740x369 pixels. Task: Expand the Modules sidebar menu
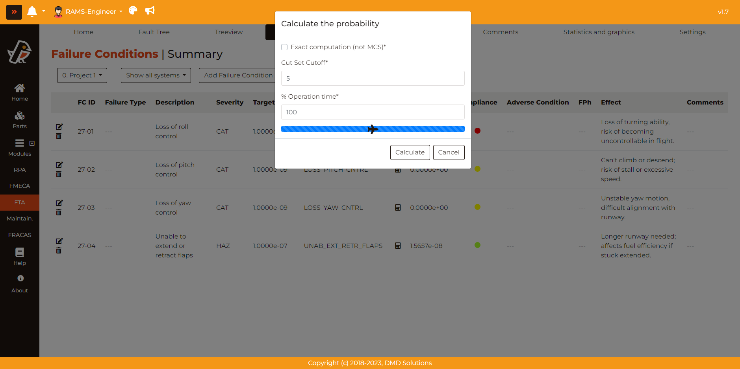click(20, 147)
